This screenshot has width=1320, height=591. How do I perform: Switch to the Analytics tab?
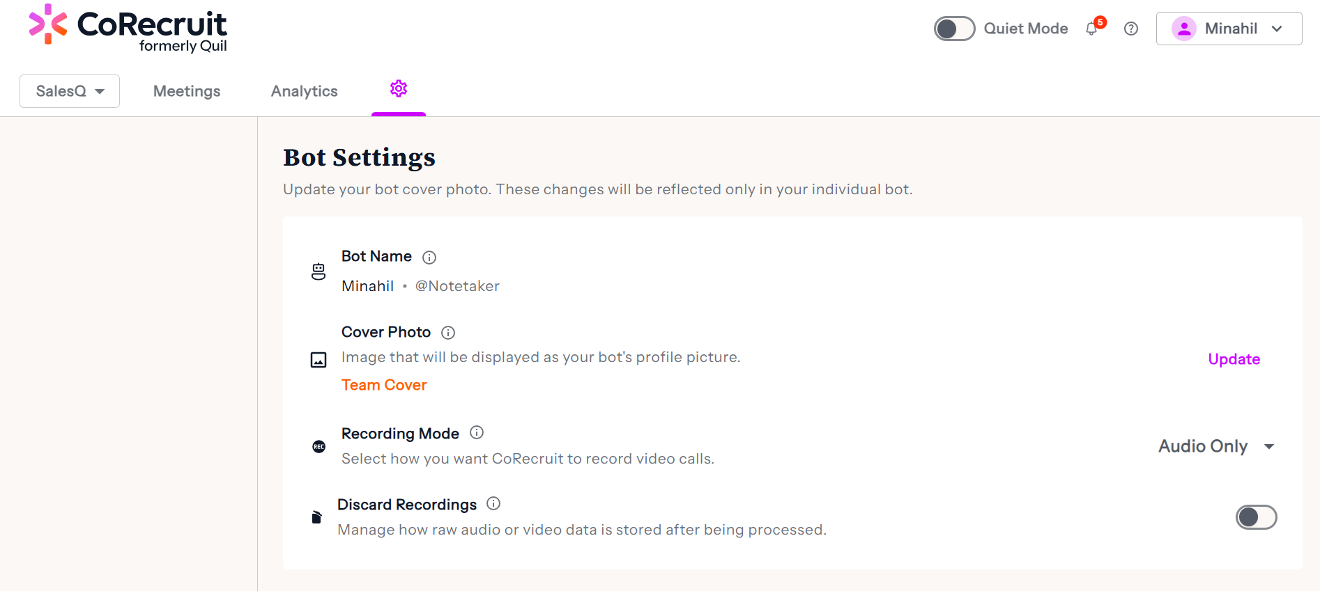(304, 91)
